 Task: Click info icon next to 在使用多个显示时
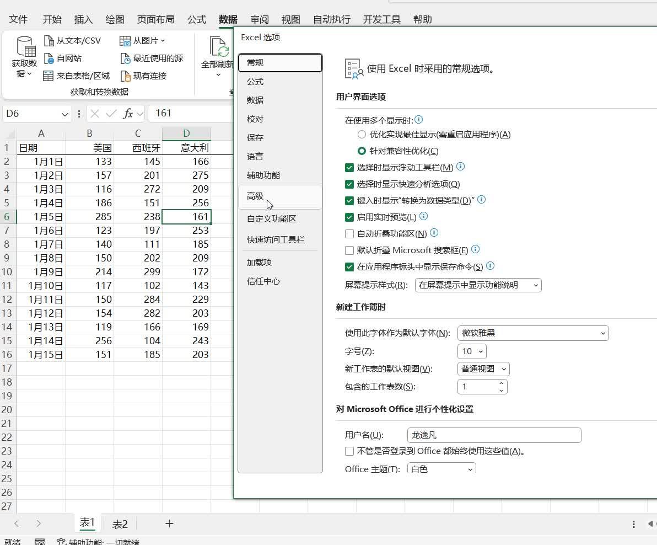click(x=418, y=120)
